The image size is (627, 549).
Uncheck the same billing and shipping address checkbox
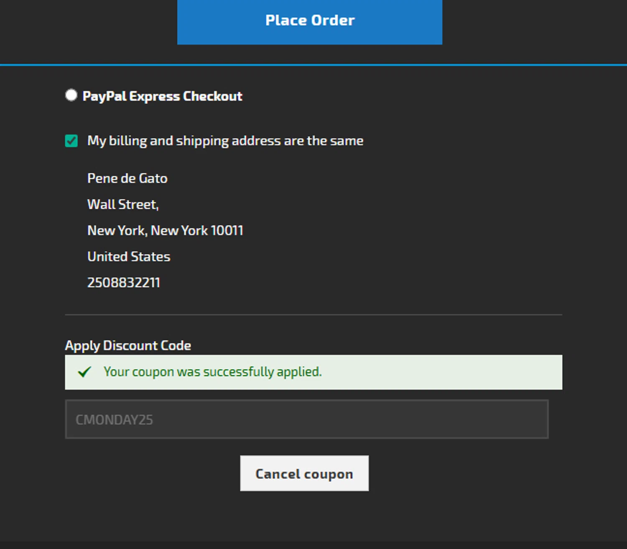pos(71,141)
